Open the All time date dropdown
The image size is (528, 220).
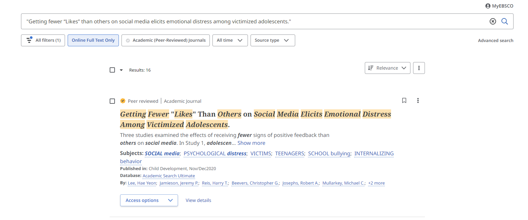[x=230, y=40]
